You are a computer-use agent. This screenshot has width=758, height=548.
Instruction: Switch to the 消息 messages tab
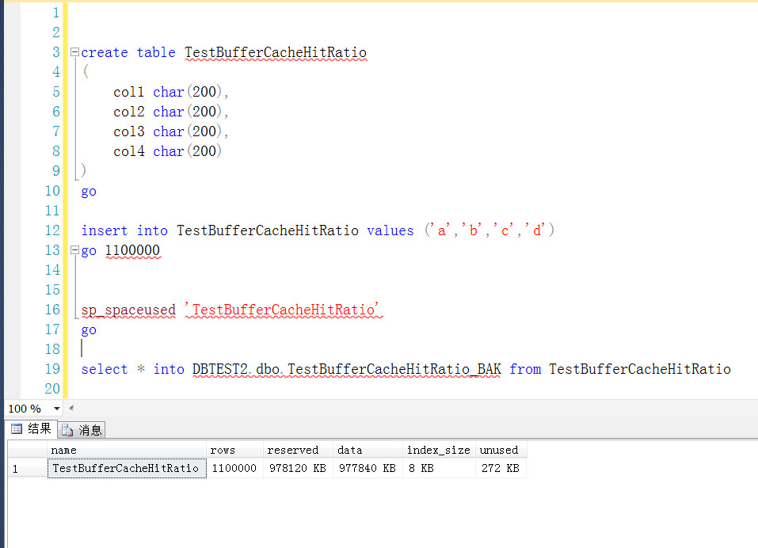pyautogui.click(x=82, y=429)
